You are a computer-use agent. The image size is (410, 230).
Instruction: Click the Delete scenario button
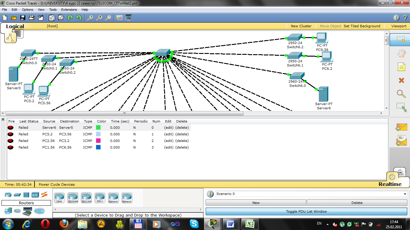pos(357,203)
